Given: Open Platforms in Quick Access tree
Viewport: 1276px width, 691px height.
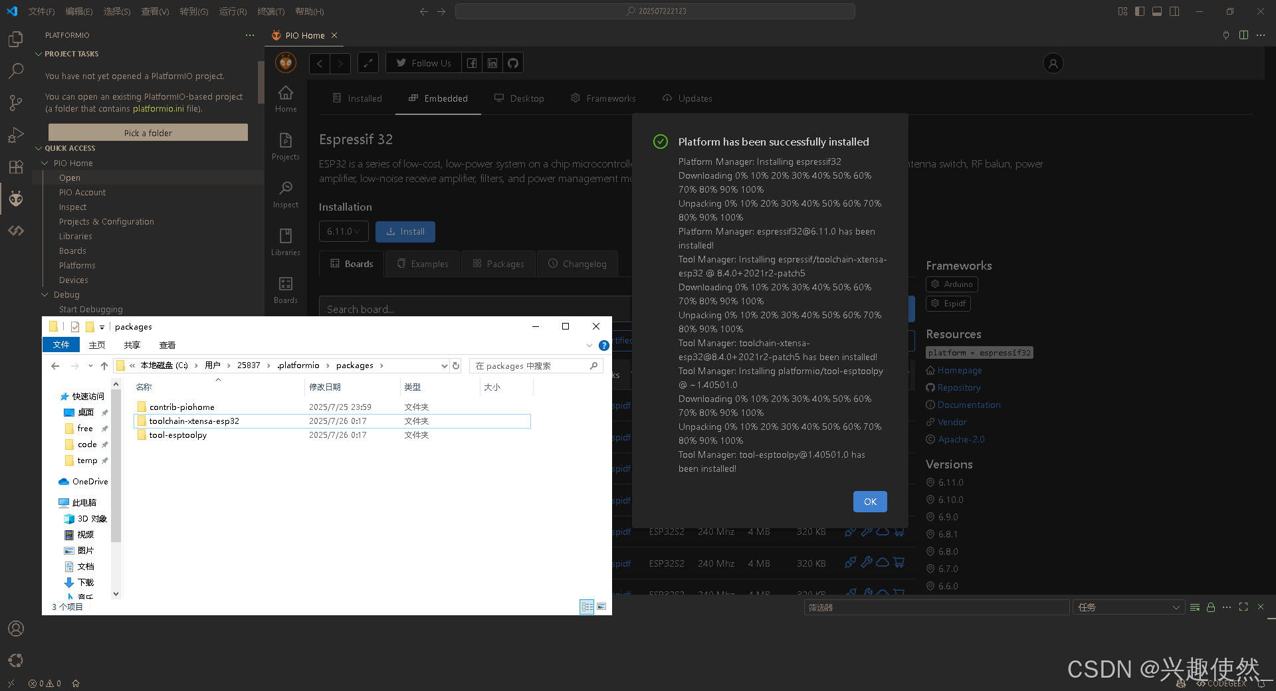Looking at the screenshot, I should [77, 265].
